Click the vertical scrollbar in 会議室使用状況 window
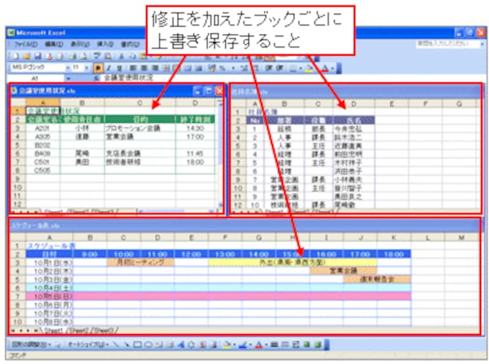 coord(220,153)
